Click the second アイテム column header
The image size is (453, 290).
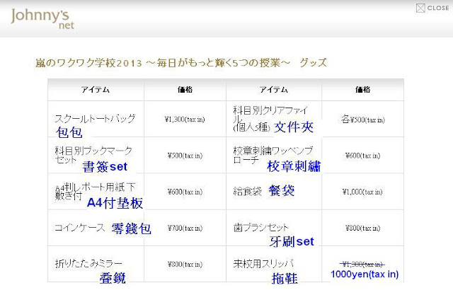274,90
